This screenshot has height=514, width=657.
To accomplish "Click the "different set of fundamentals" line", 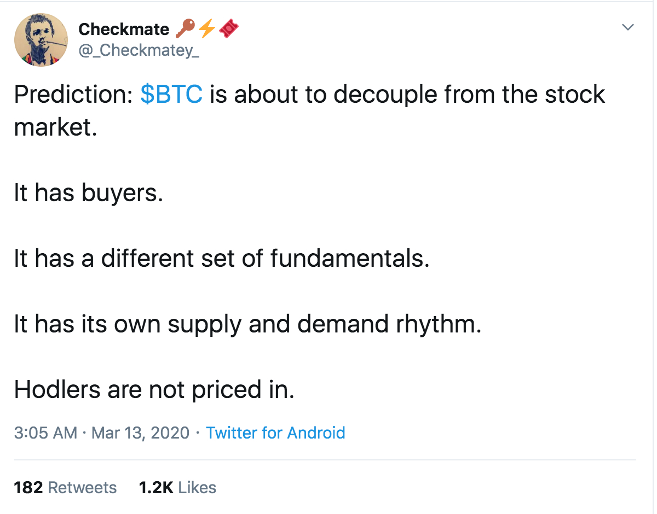I will click(x=222, y=258).
